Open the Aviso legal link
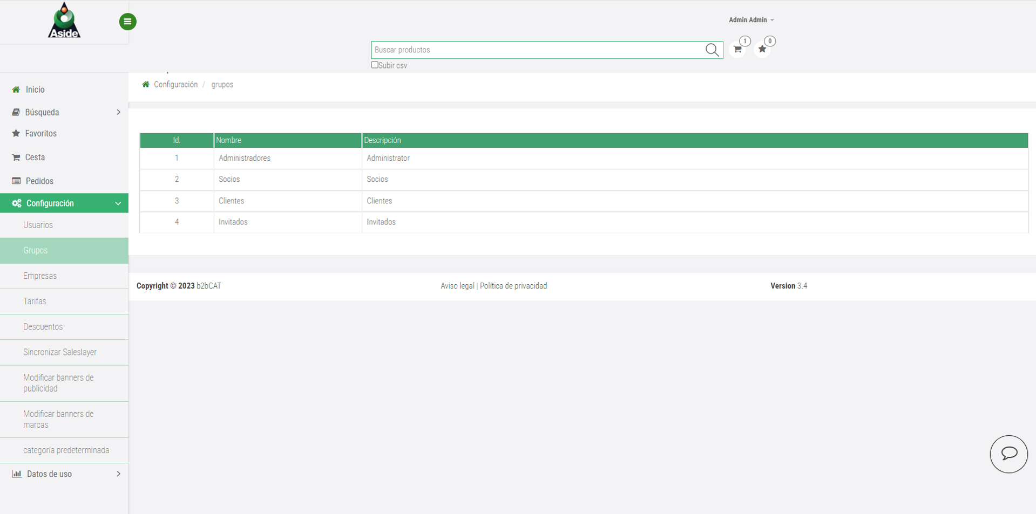Screen dimensions: 1036x514 [x=457, y=286]
